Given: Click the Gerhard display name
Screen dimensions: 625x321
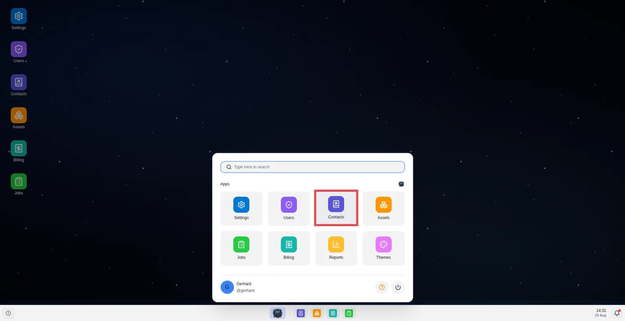Looking at the screenshot, I should pos(244,284).
